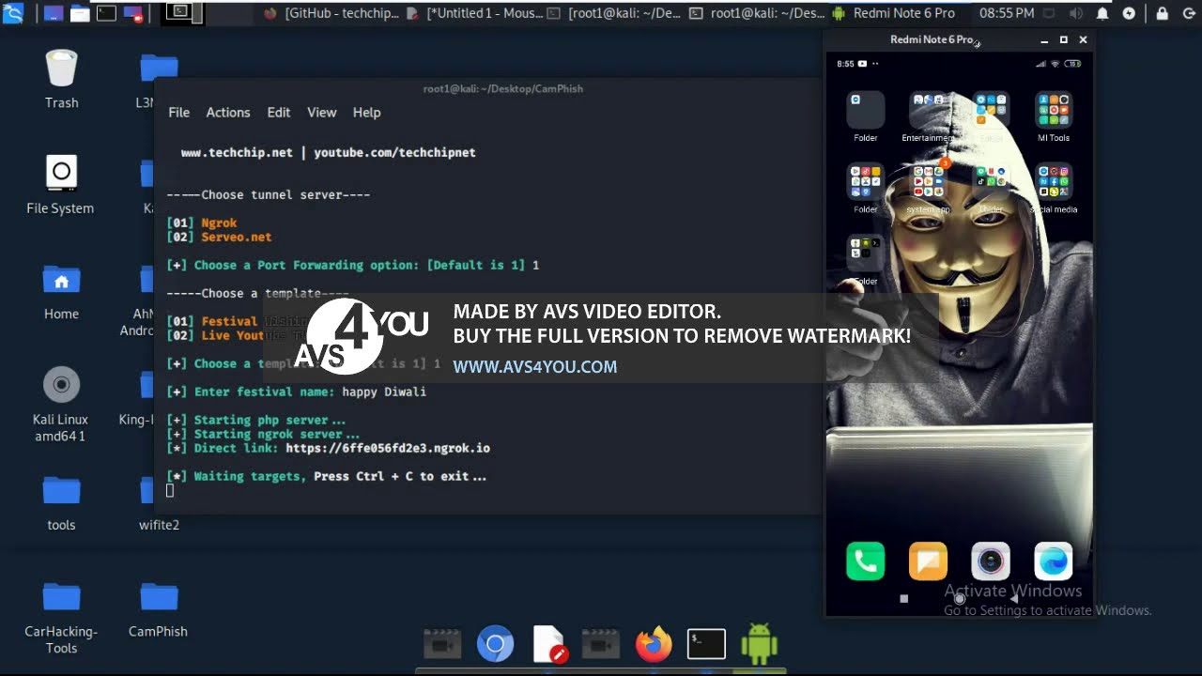Click the volume speaker icon in system tray
Viewport: 1202px width, 676px height.
click(x=1075, y=13)
